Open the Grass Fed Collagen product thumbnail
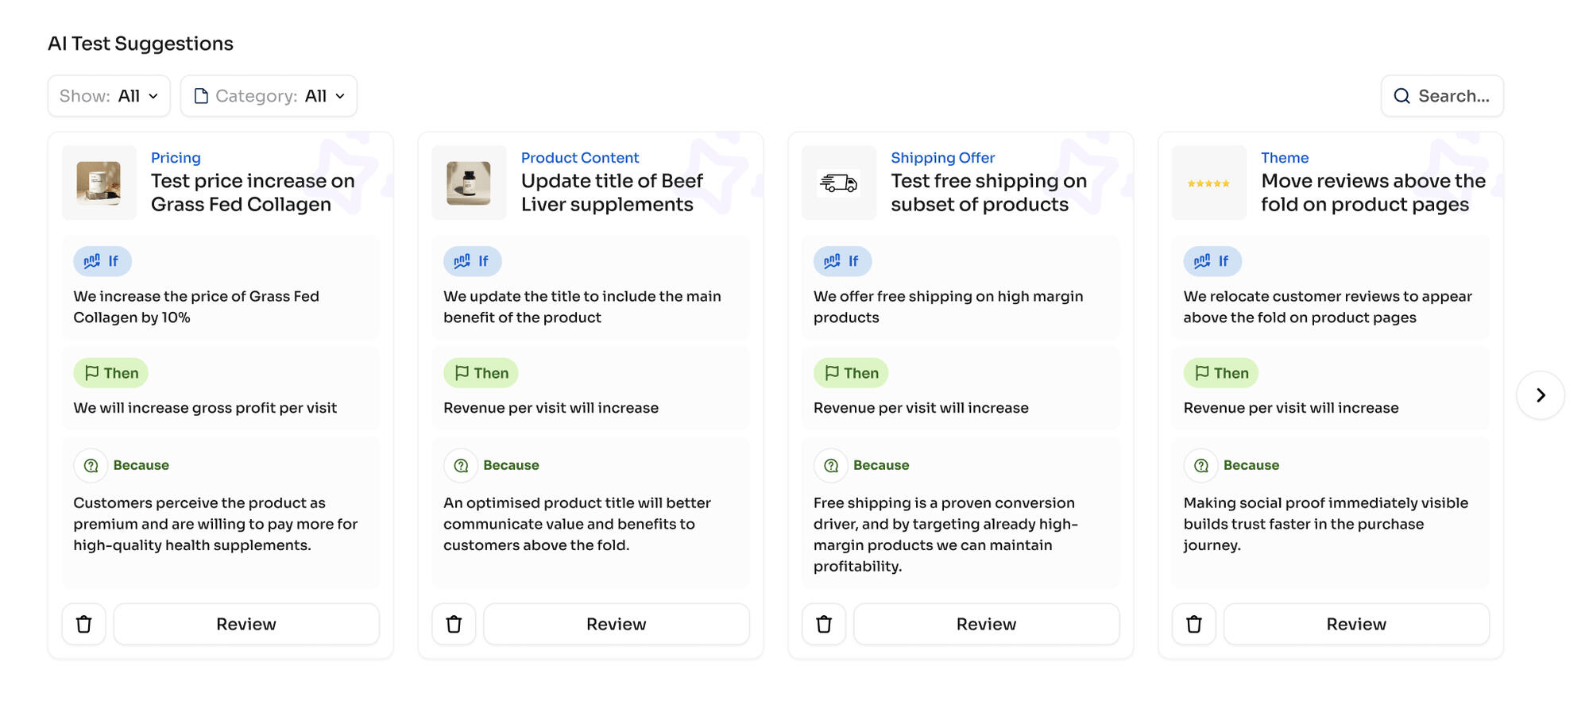This screenshot has height=712, width=1589. click(99, 183)
